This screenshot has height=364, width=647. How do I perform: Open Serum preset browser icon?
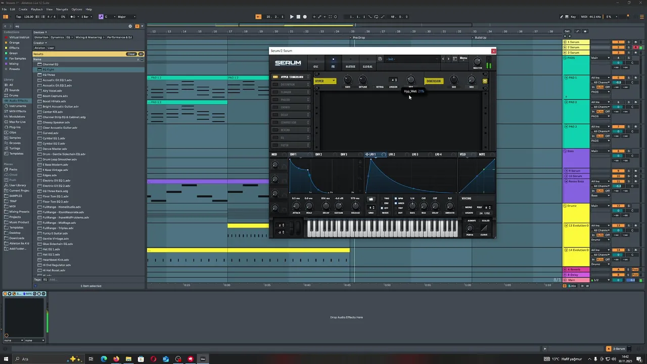pyautogui.click(x=455, y=59)
